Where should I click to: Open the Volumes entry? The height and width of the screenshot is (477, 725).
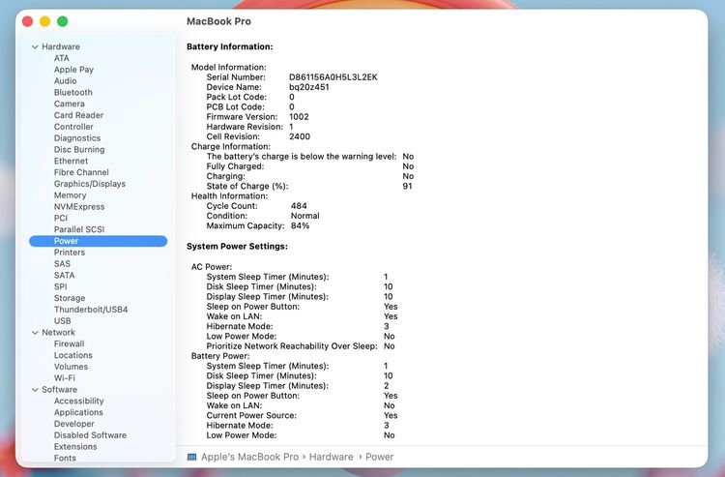[x=71, y=367]
